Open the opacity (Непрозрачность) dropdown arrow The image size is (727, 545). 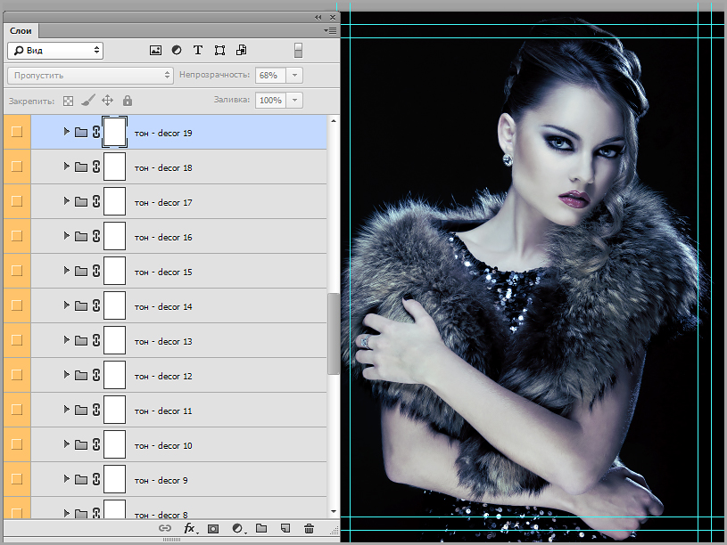click(295, 76)
